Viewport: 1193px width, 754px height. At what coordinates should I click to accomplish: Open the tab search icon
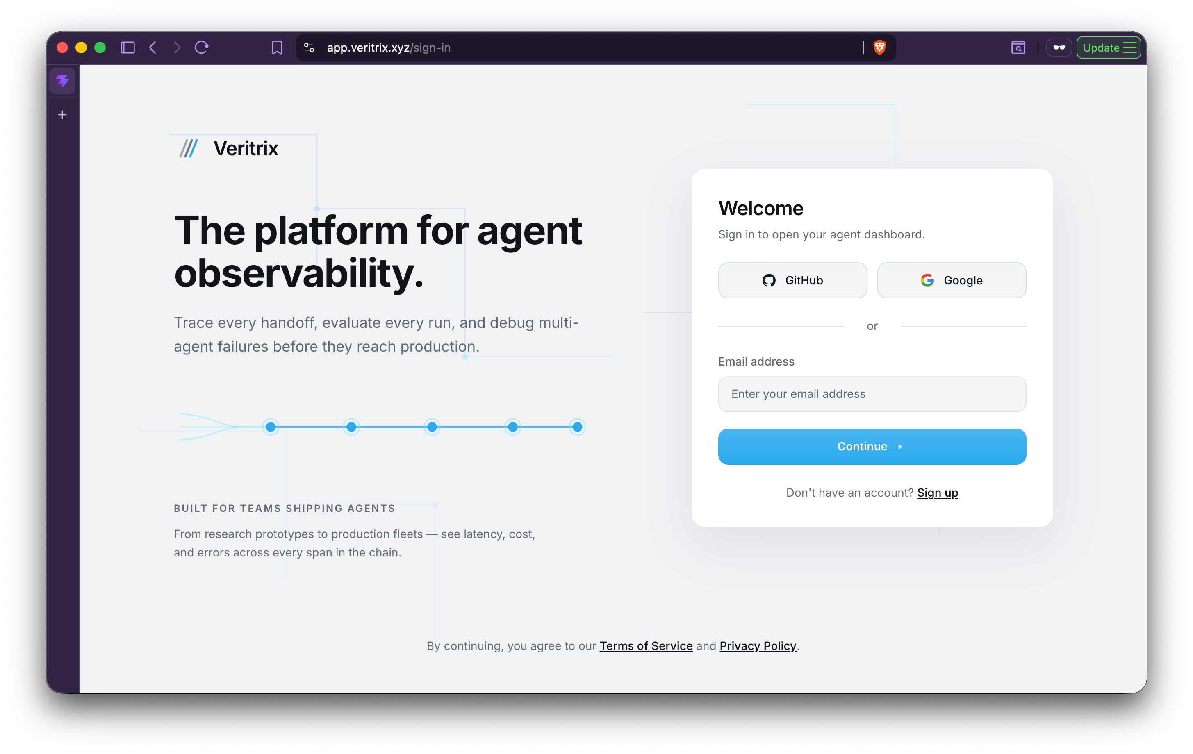[1018, 48]
